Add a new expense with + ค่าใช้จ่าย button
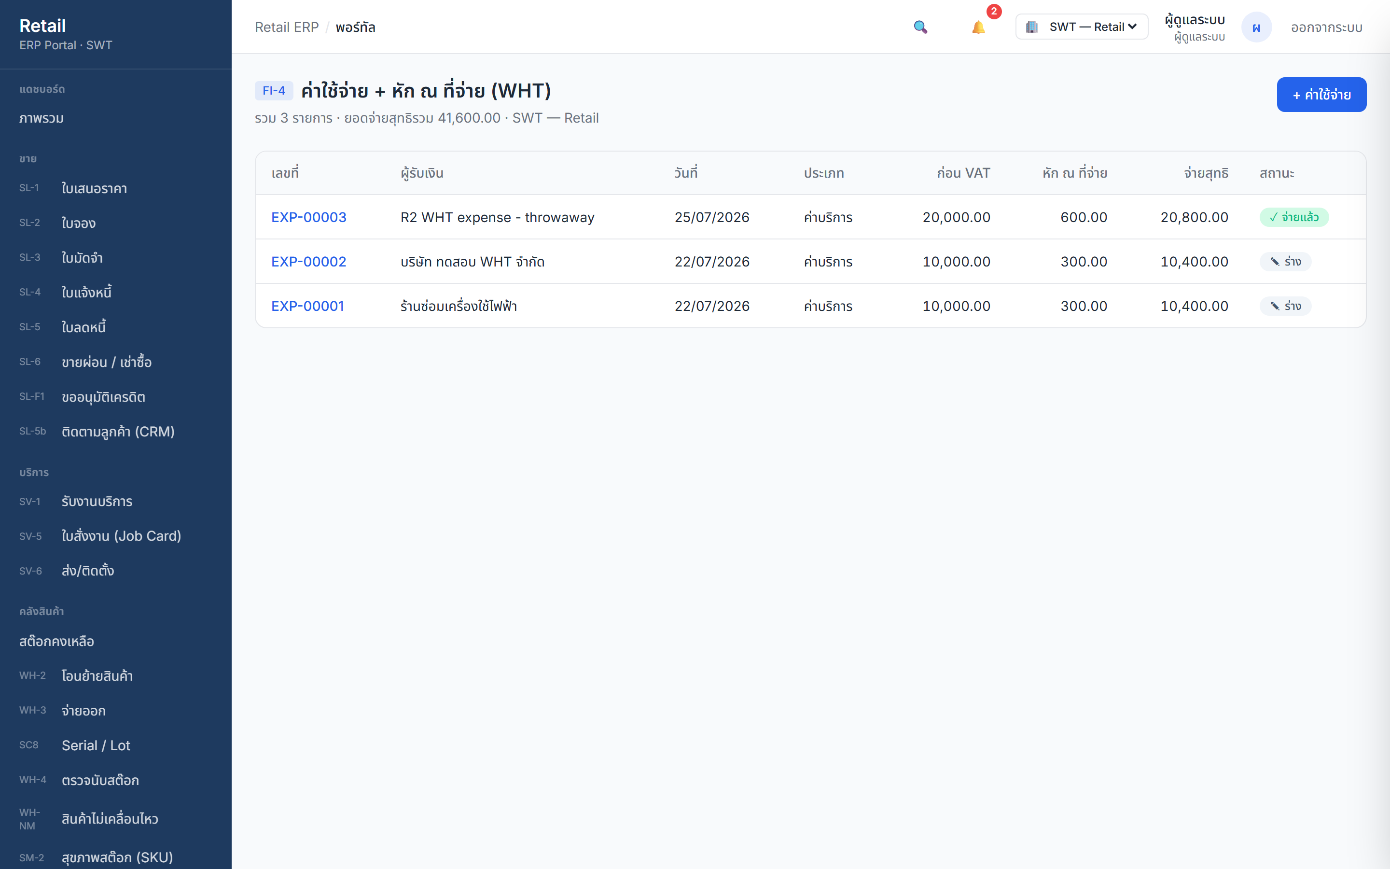The height and width of the screenshot is (869, 1390). click(x=1321, y=95)
